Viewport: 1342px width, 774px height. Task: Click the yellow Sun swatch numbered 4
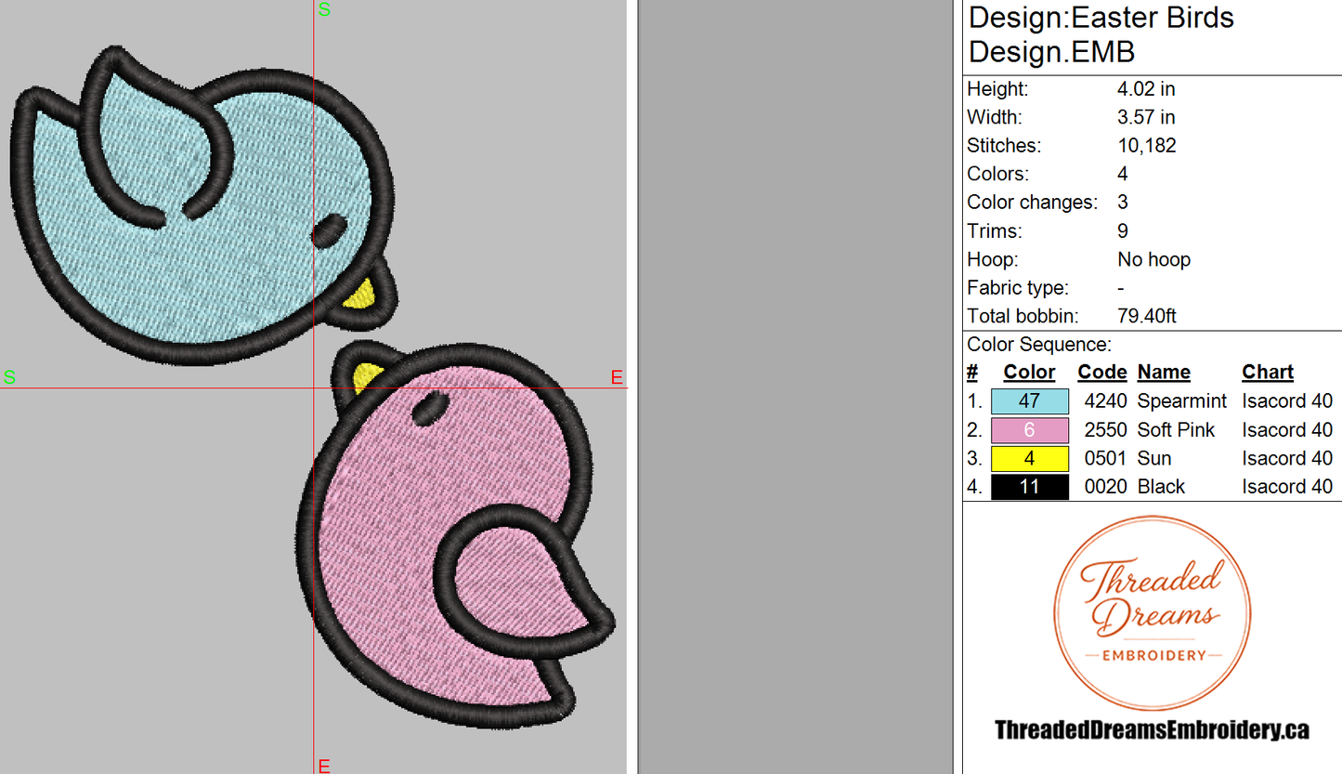tap(1030, 458)
